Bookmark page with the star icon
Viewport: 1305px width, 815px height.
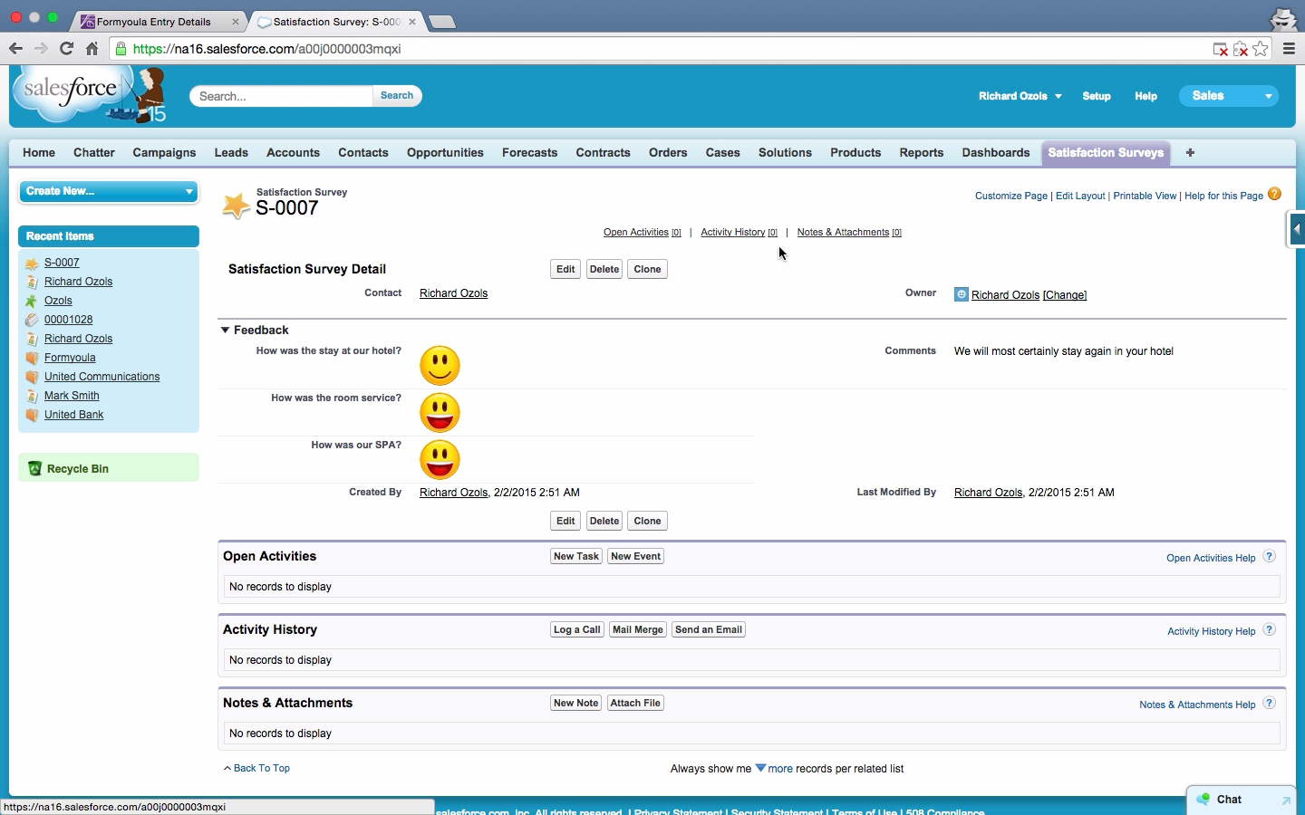(x=1261, y=49)
